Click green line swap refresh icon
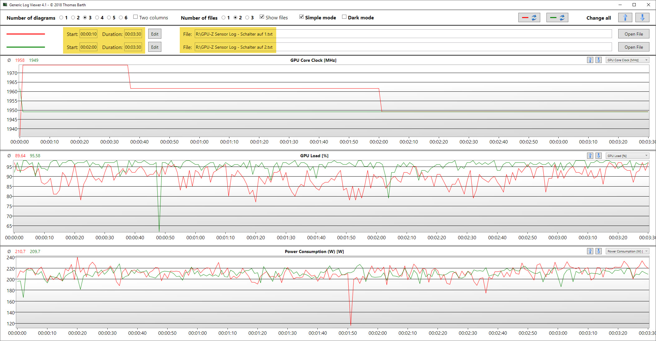 coord(557,18)
